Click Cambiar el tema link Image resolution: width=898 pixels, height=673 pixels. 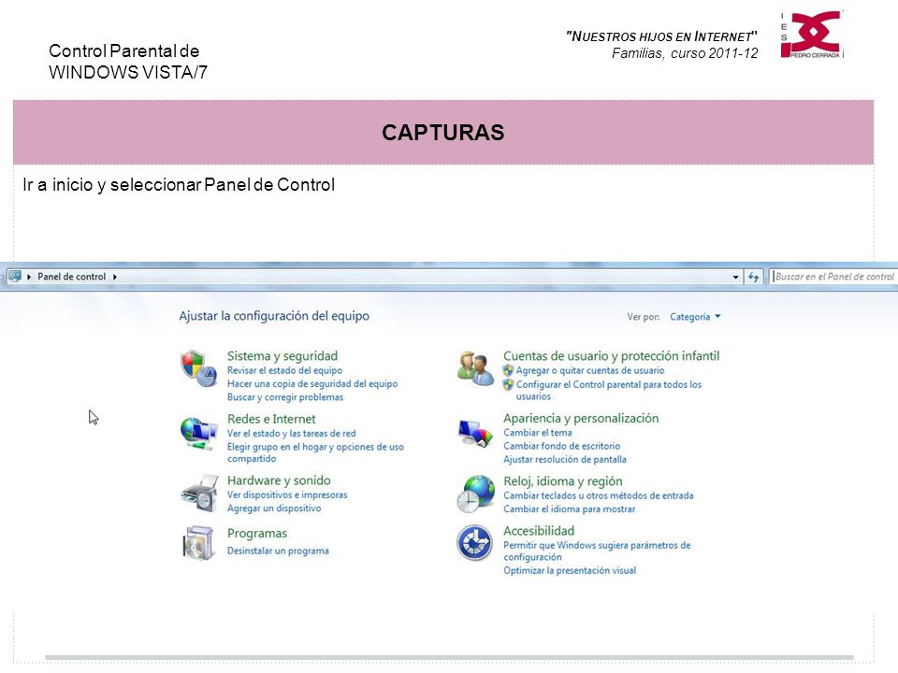tap(537, 433)
